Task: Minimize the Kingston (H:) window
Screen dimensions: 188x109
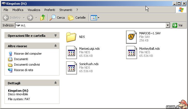Action: tap(174, 4)
